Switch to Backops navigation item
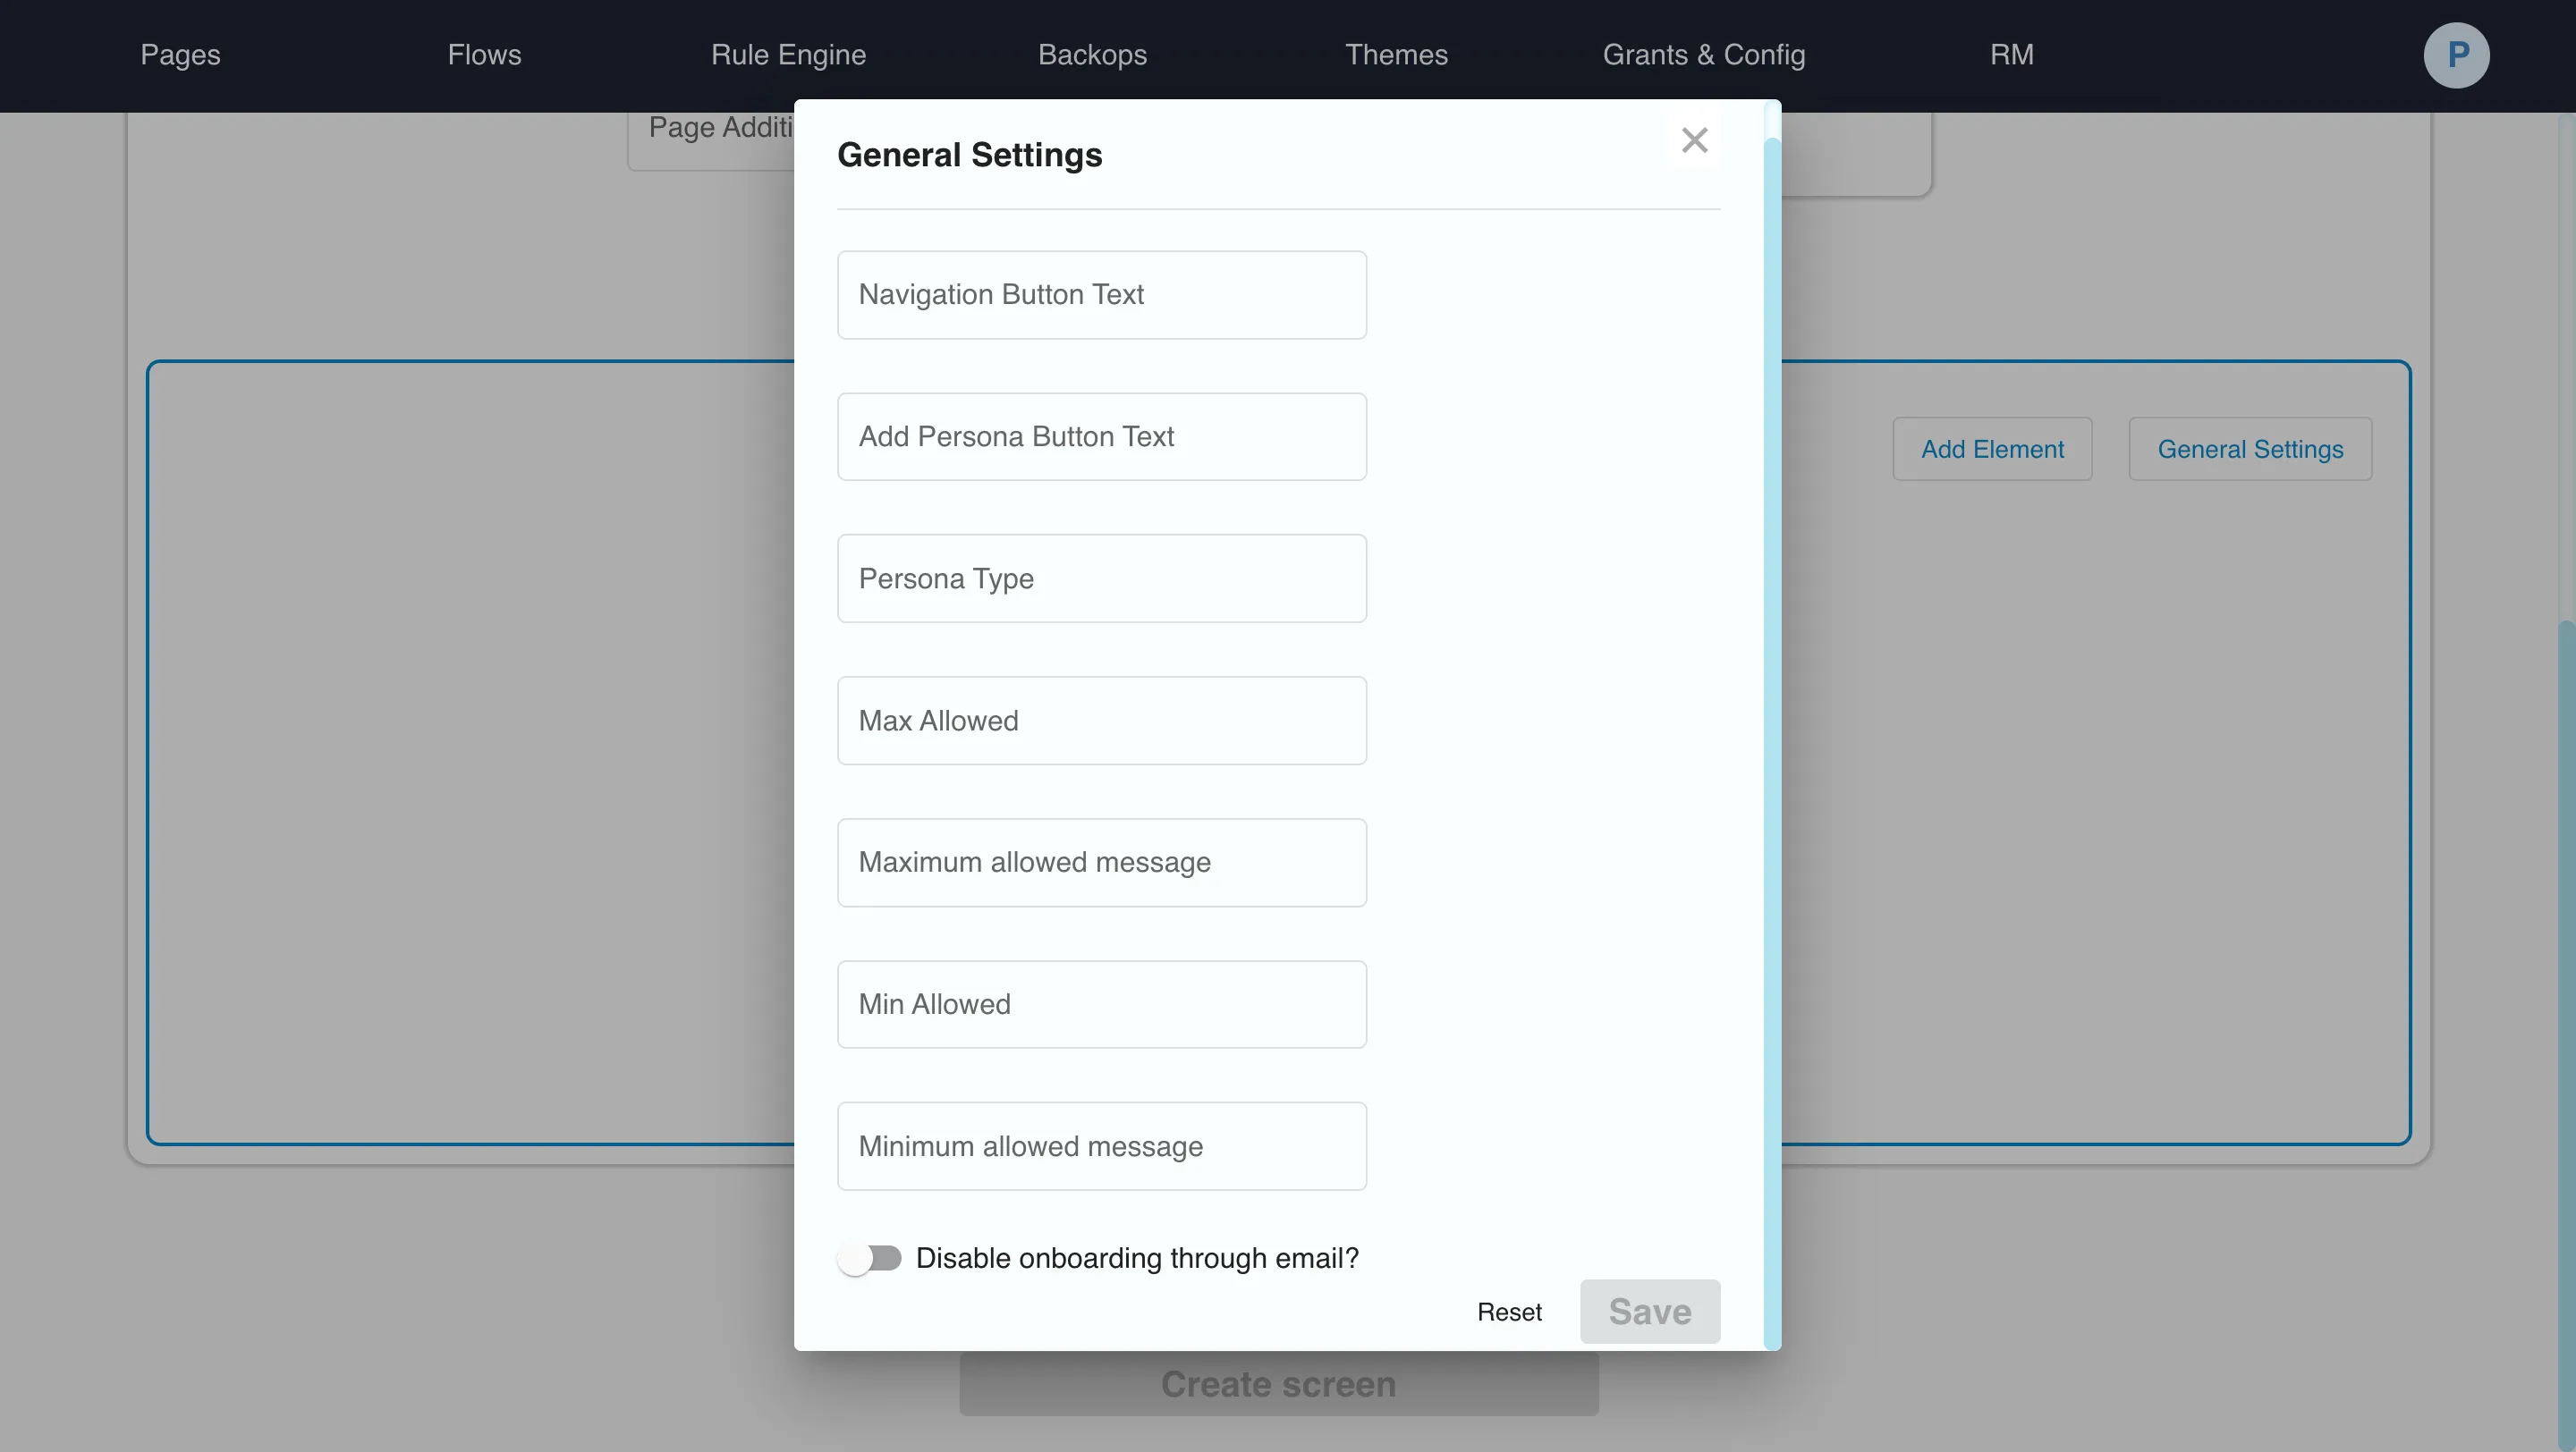This screenshot has height=1452, width=2576. click(1092, 55)
